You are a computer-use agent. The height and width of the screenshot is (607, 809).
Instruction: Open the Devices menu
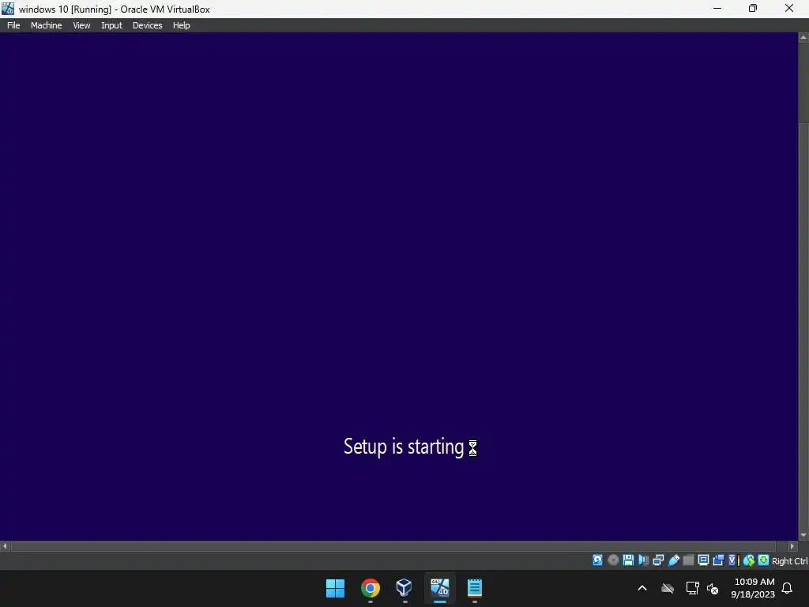pyautogui.click(x=147, y=25)
